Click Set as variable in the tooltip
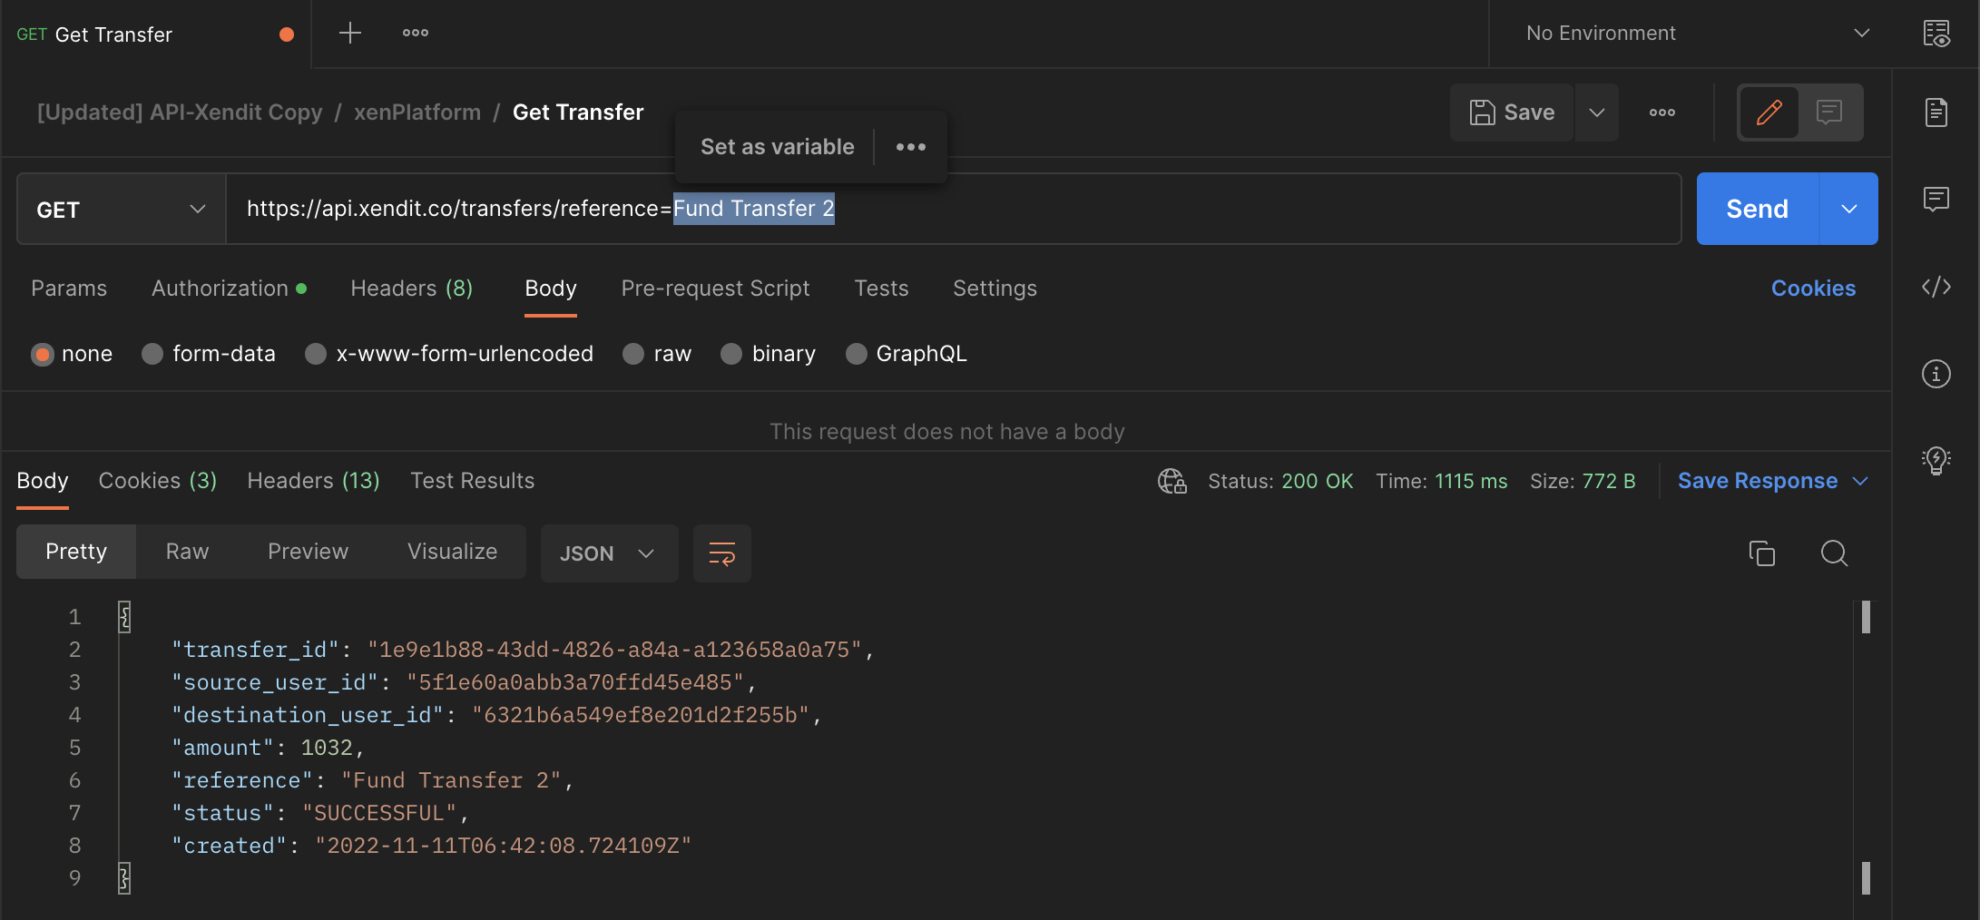Image resolution: width=1980 pixels, height=920 pixels. 777,146
